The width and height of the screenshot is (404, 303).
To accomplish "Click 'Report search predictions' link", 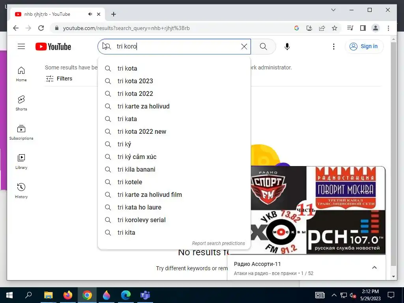I will pos(218,243).
